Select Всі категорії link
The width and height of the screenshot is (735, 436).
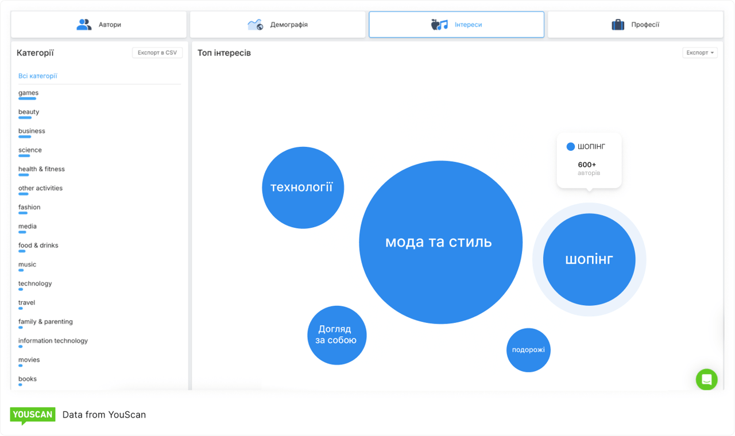click(38, 76)
